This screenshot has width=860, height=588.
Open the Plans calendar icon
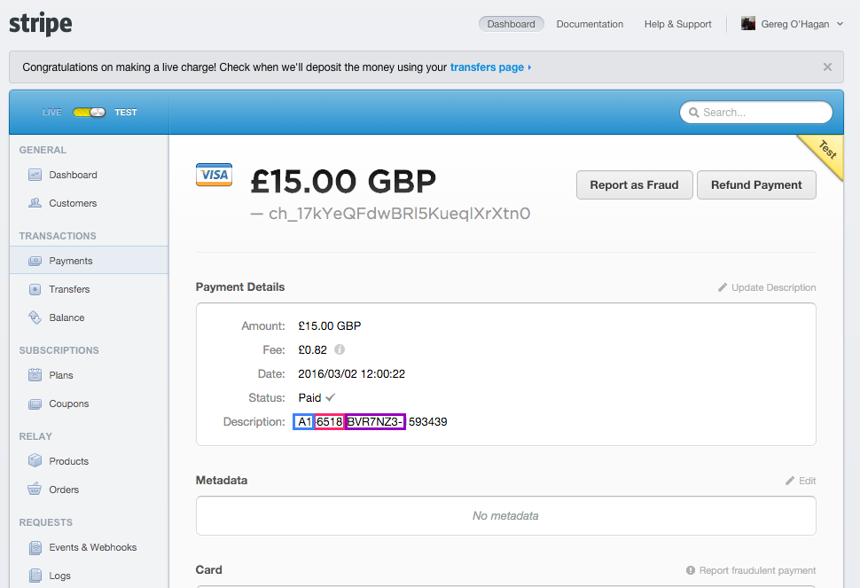(x=35, y=375)
